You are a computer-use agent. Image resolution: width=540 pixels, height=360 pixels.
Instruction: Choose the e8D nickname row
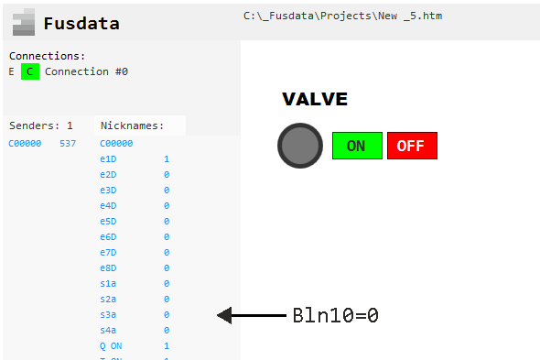[135, 267]
